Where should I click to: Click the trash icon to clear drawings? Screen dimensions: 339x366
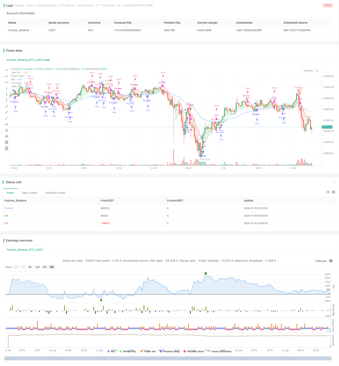(7, 148)
